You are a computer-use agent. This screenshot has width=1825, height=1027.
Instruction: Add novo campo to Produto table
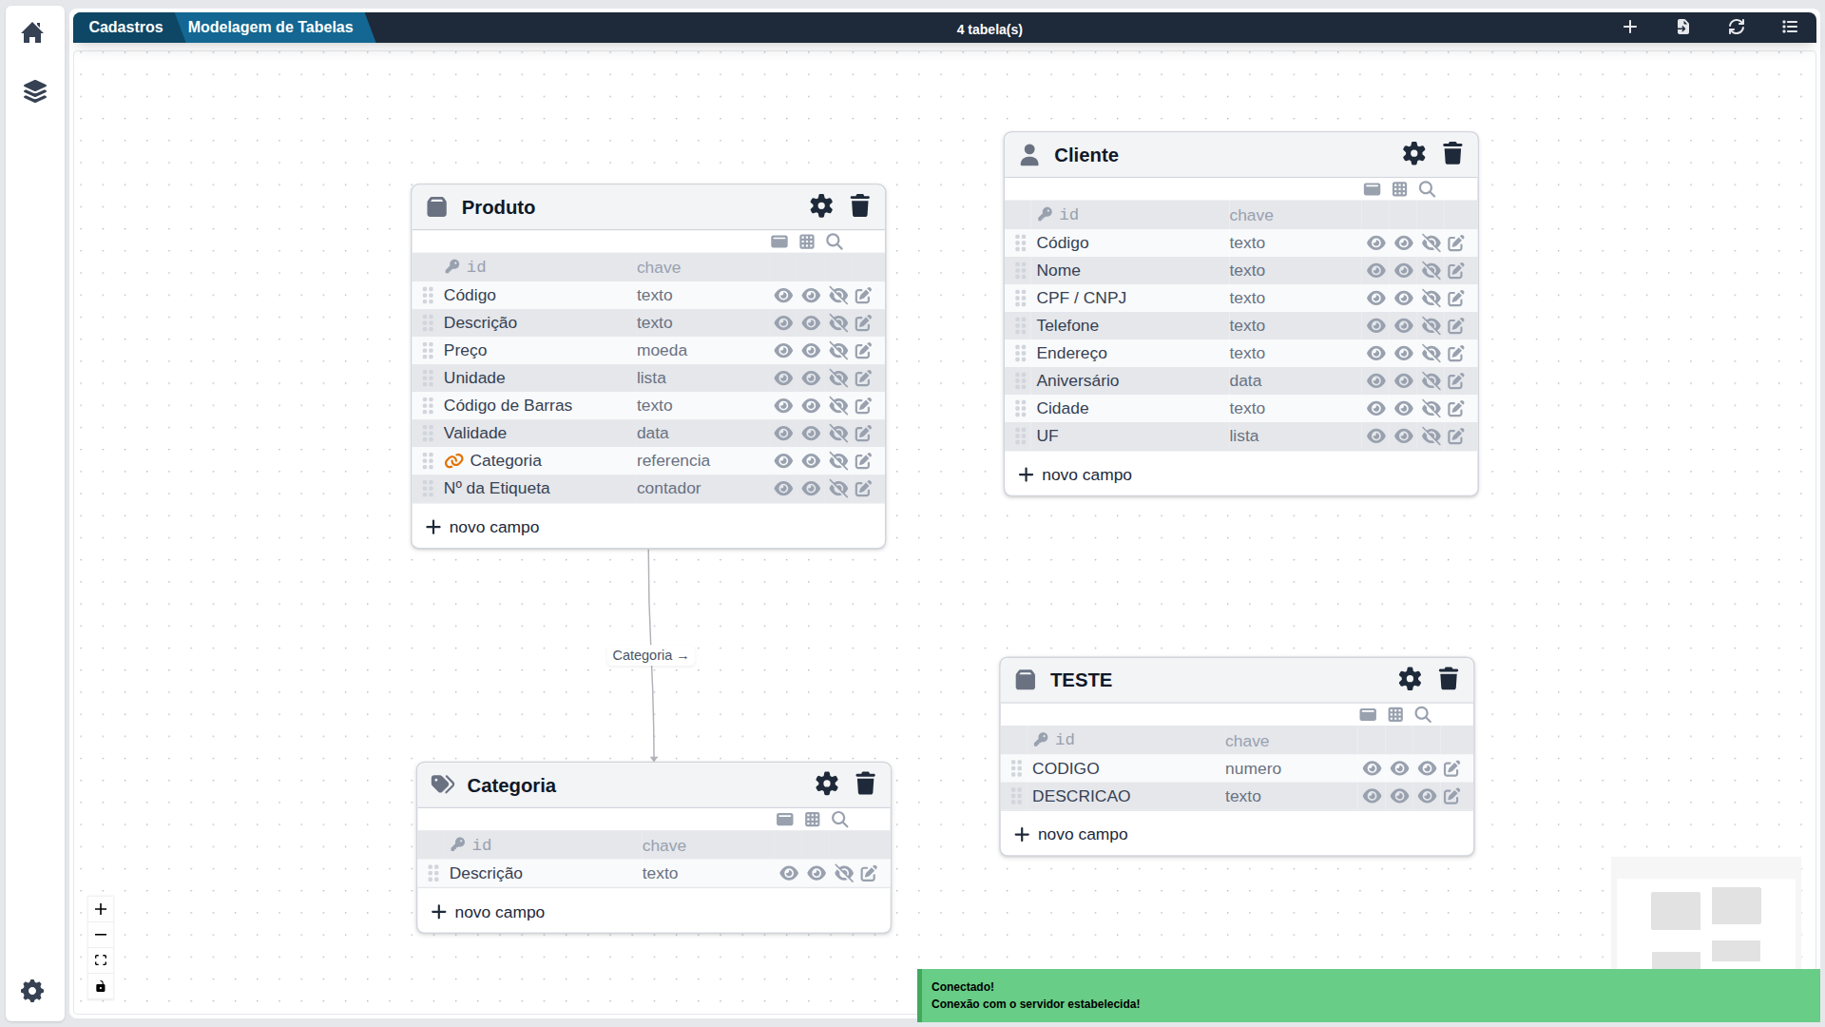click(x=483, y=527)
